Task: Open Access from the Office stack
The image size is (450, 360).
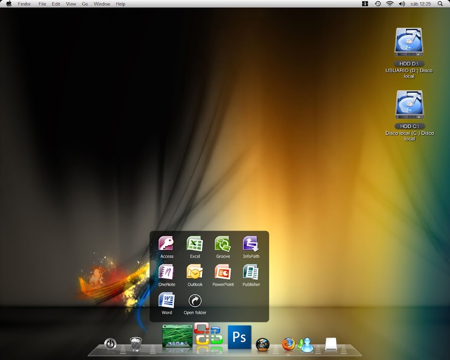Action: pos(167,244)
